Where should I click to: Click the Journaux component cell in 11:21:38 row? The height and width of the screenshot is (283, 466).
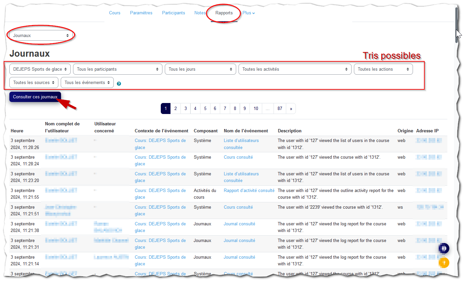coord(202,224)
